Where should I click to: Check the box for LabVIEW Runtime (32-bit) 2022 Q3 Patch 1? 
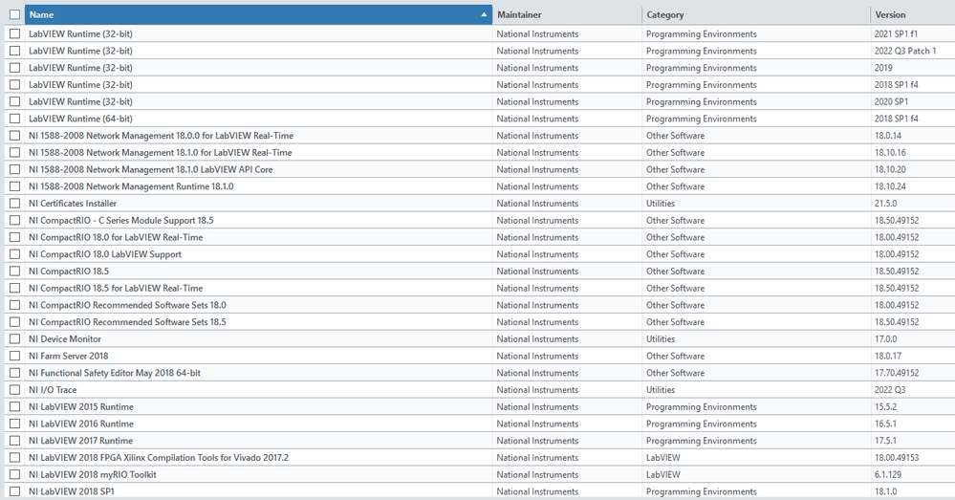(x=14, y=52)
